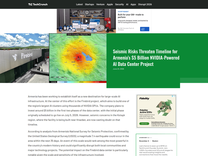The height and width of the screenshot is (156, 208).
Task: Go to the Startups section
Action: click(89, 4)
